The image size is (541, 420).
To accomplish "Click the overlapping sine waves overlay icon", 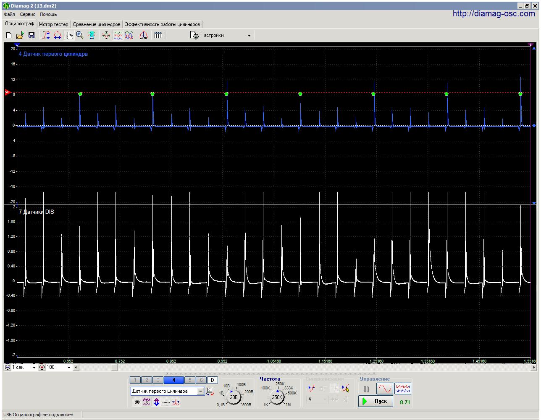I will pos(129,36).
